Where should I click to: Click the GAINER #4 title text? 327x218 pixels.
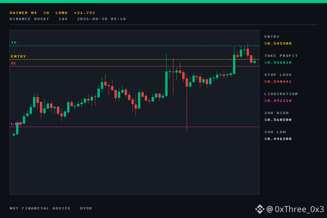[x=23, y=13]
